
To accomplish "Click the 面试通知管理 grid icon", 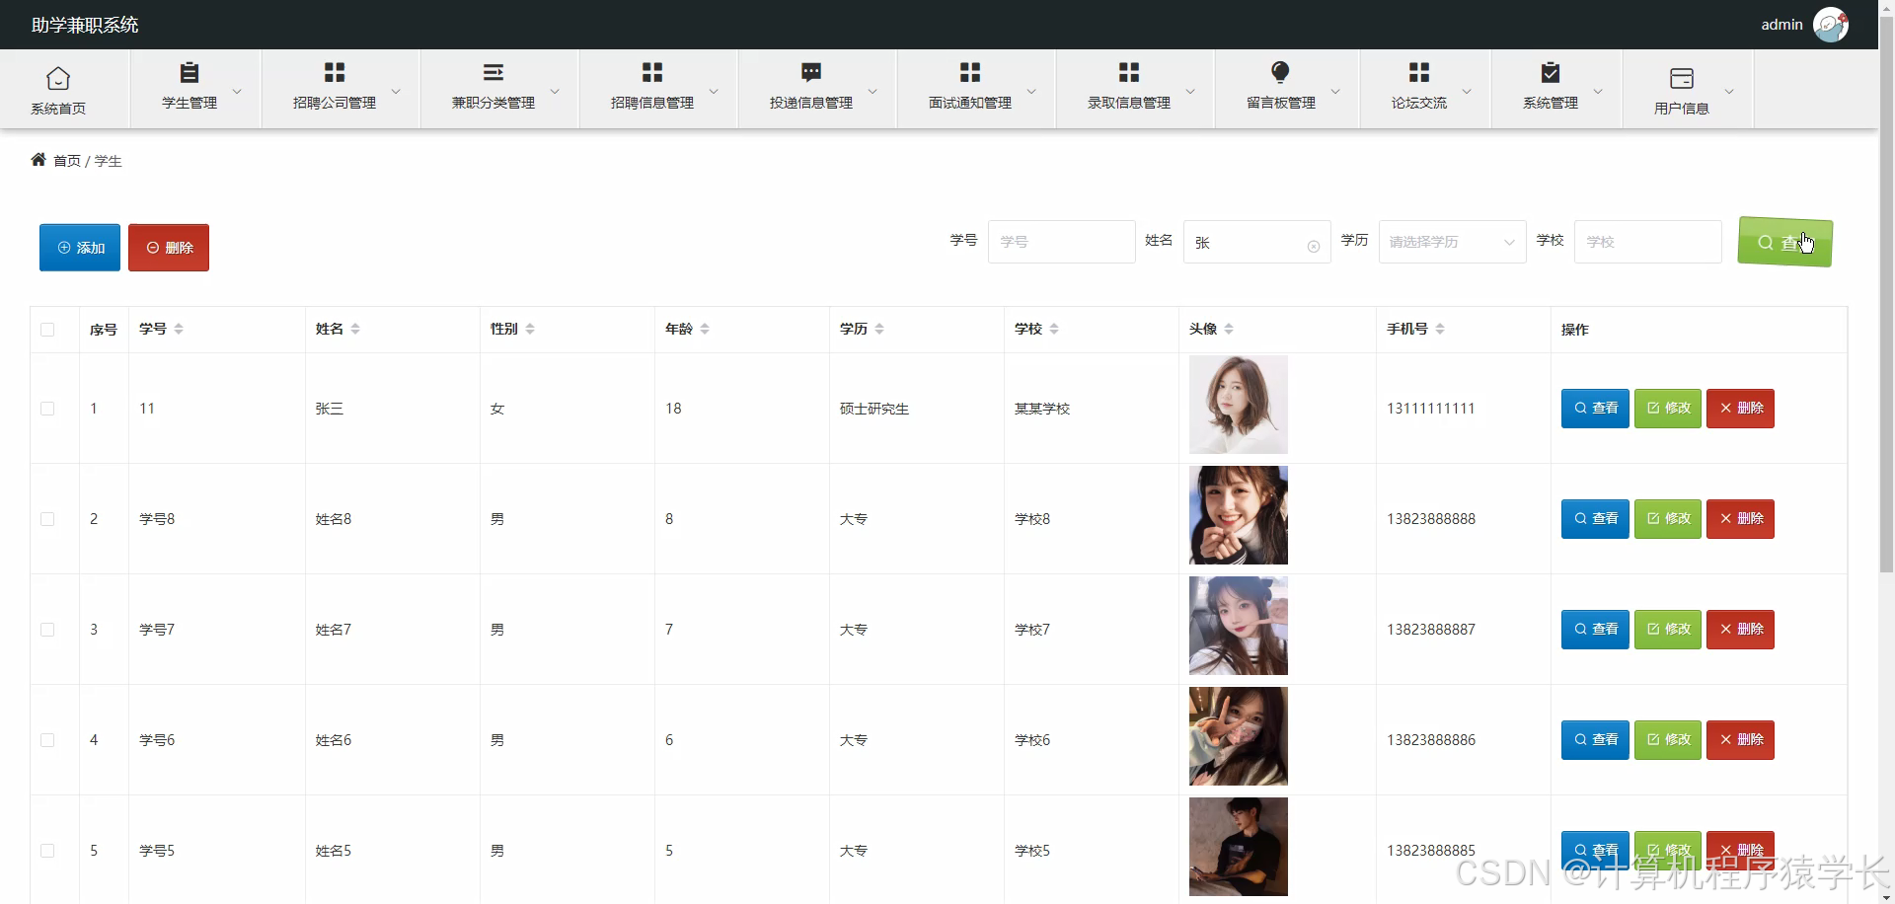I will pos(970,72).
